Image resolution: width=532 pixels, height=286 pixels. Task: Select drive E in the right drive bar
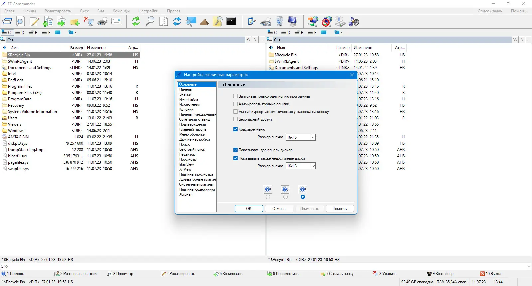click(x=299, y=32)
